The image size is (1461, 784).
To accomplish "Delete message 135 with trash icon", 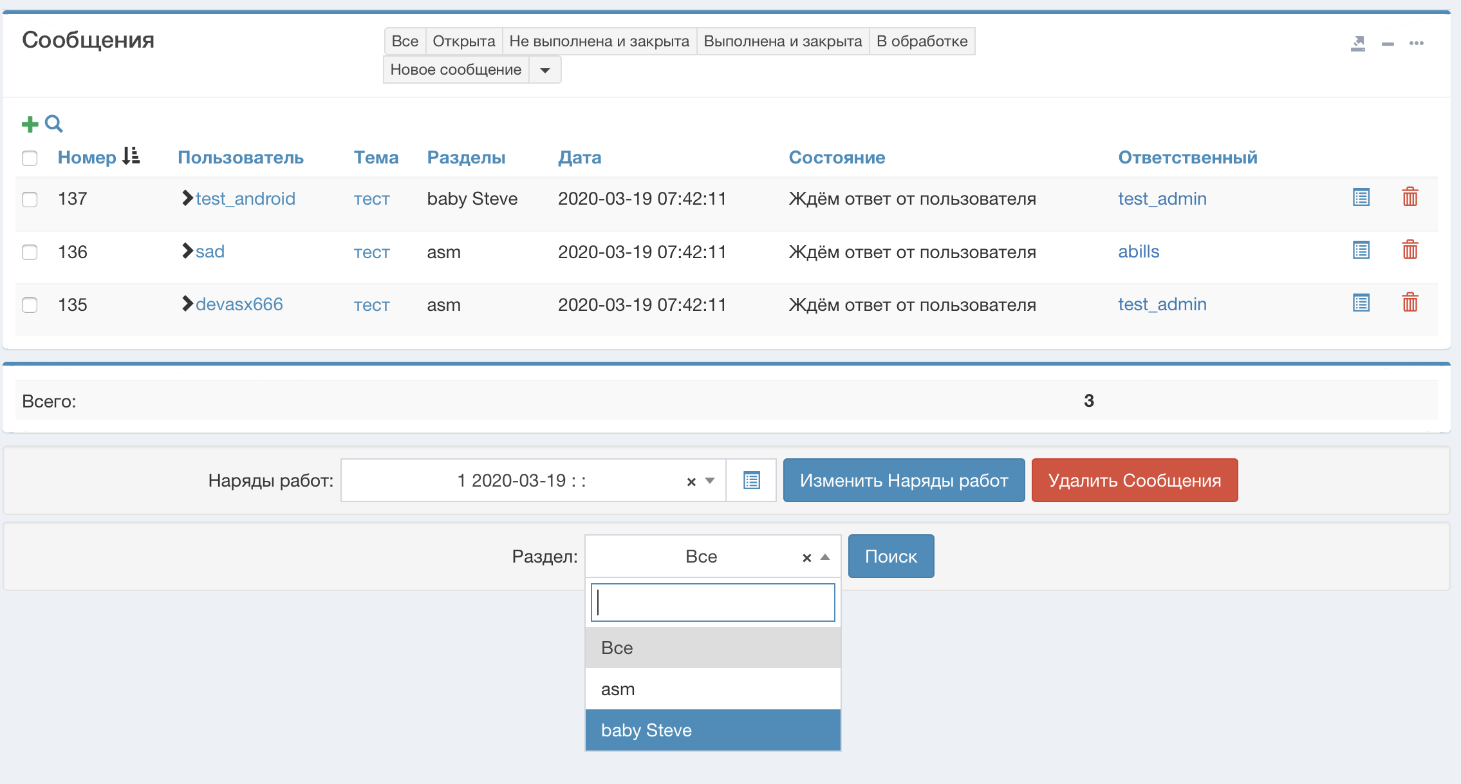I will coord(1410,303).
